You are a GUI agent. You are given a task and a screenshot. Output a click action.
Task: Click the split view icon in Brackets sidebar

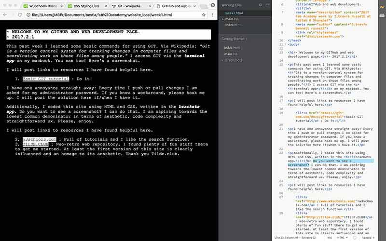[268, 5]
